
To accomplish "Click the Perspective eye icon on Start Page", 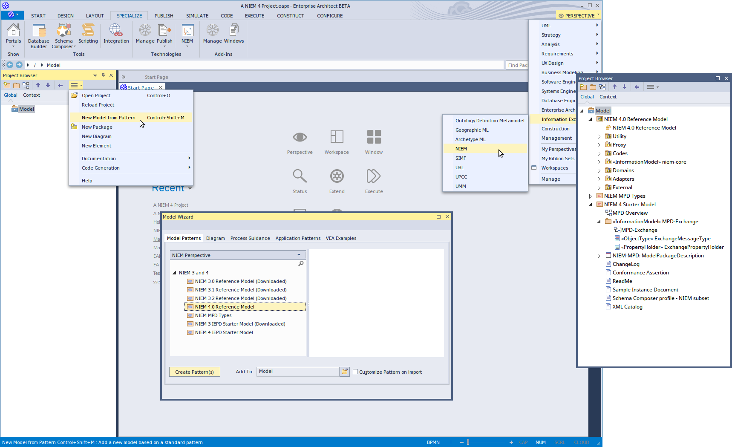I will [300, 137].
